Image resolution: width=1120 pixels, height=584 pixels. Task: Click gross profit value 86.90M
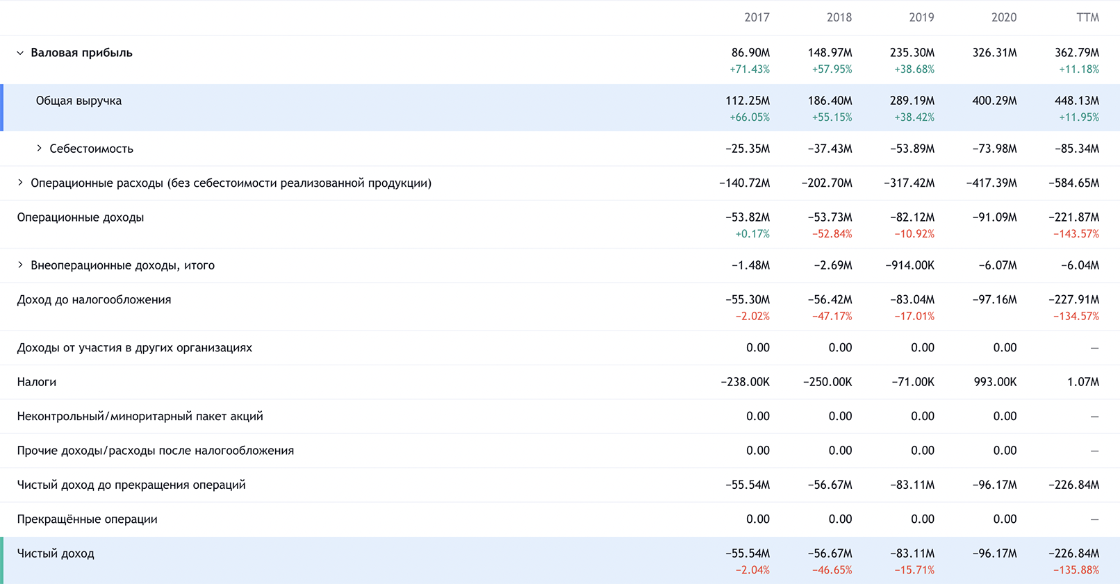[x=750, y=53]
